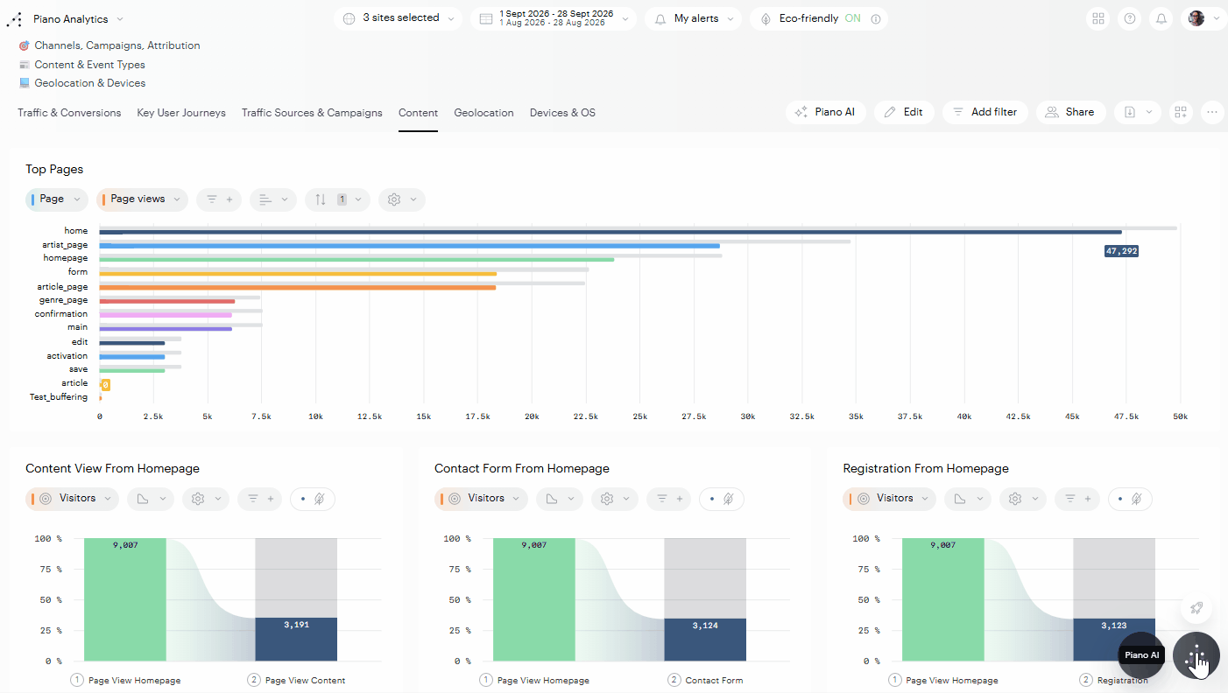This screenshot has width=1228, height=693.
Task: Open the sort order dropdown in Top Pages
Action: pyautogui.click(x=338, y=199)
